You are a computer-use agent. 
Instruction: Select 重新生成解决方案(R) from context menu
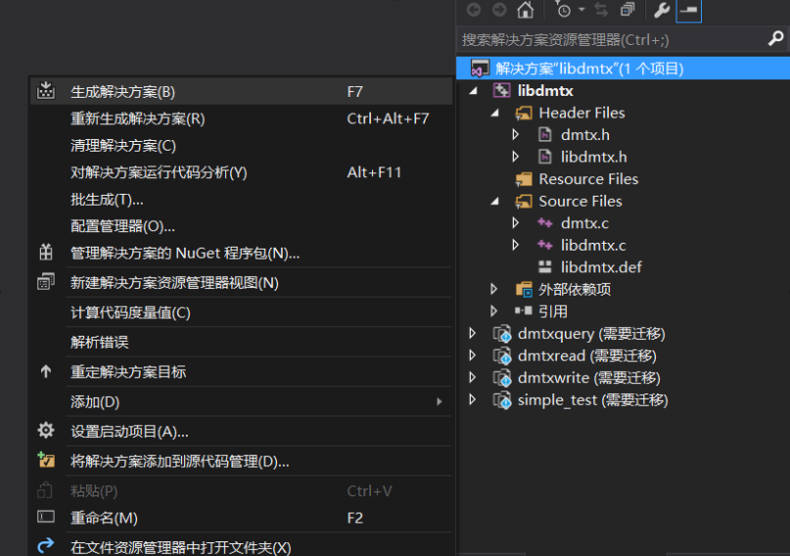pyautogui.click(x=138, y=118)
